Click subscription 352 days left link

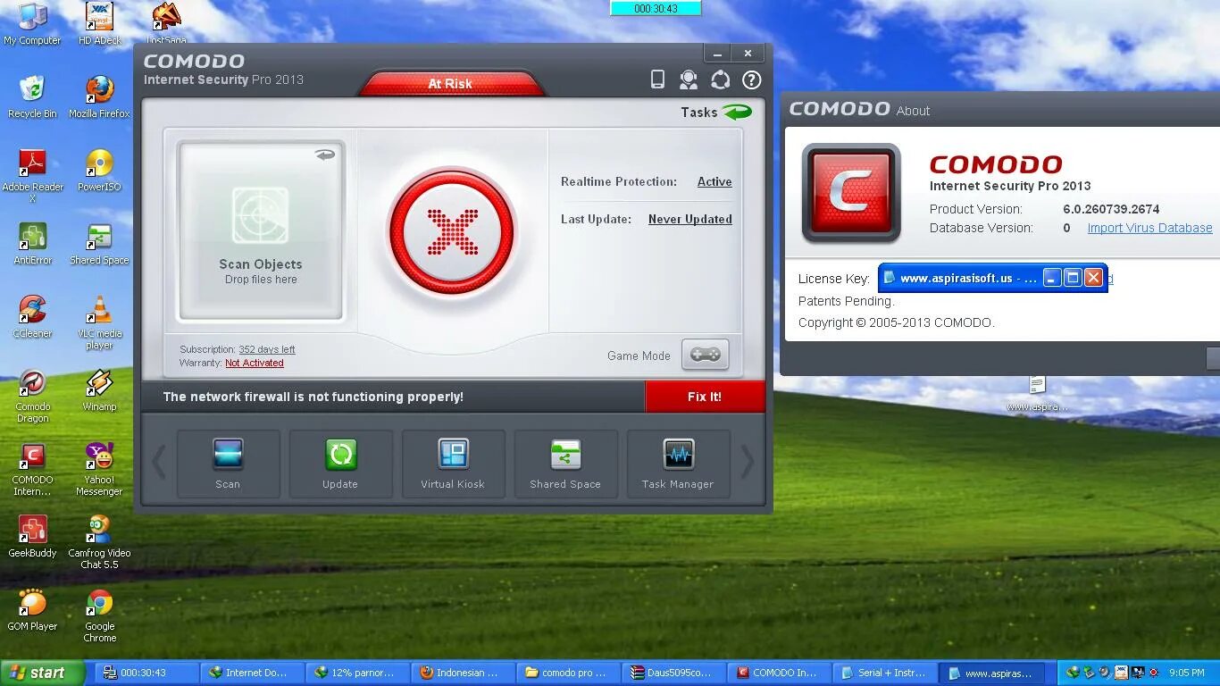pyautogui.click(x=267, y=349)
